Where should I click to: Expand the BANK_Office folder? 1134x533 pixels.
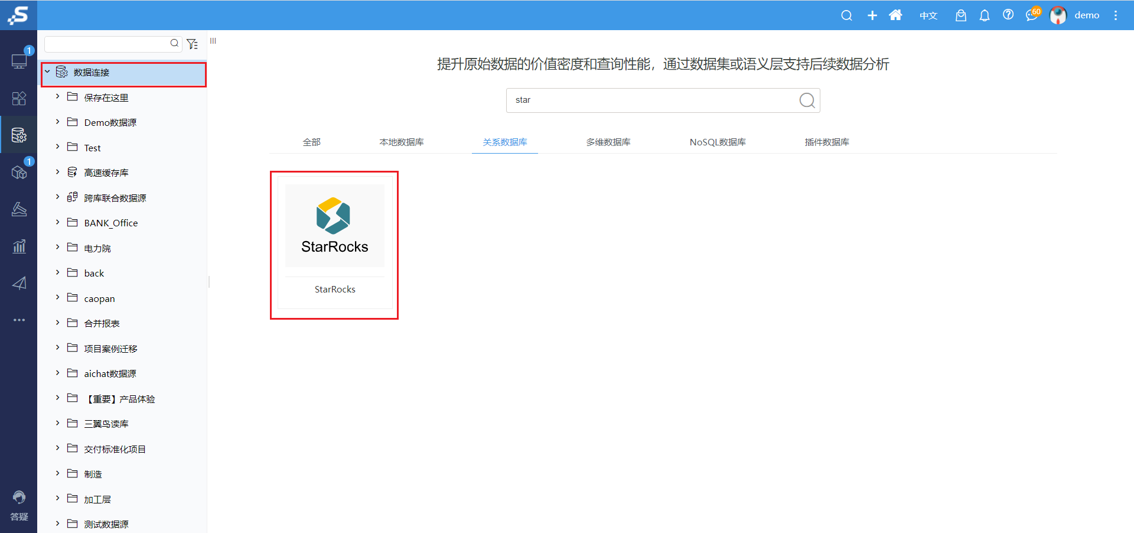click(x=57, y=222)
